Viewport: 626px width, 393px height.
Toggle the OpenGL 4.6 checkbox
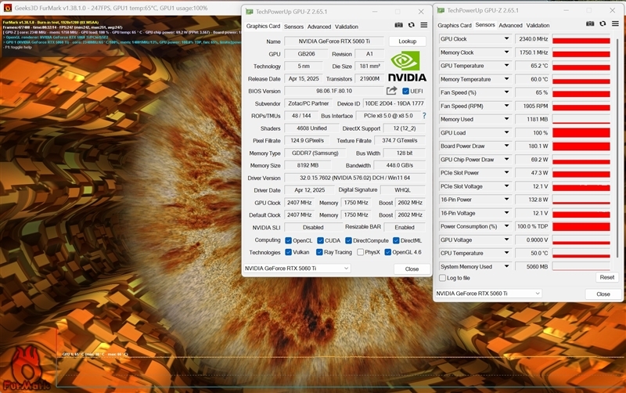tap(387, 252)
